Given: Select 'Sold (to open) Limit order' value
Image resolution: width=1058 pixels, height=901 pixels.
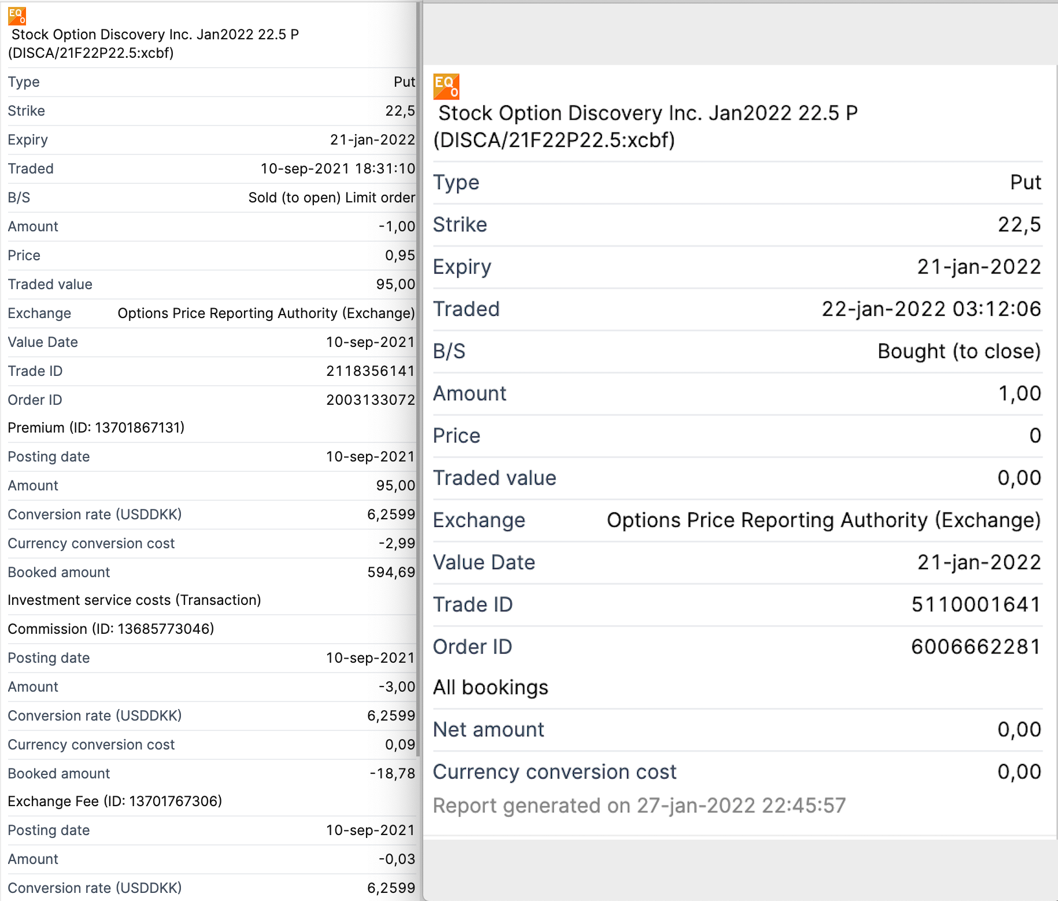Looking at the screenshot, I should point(332,198).
